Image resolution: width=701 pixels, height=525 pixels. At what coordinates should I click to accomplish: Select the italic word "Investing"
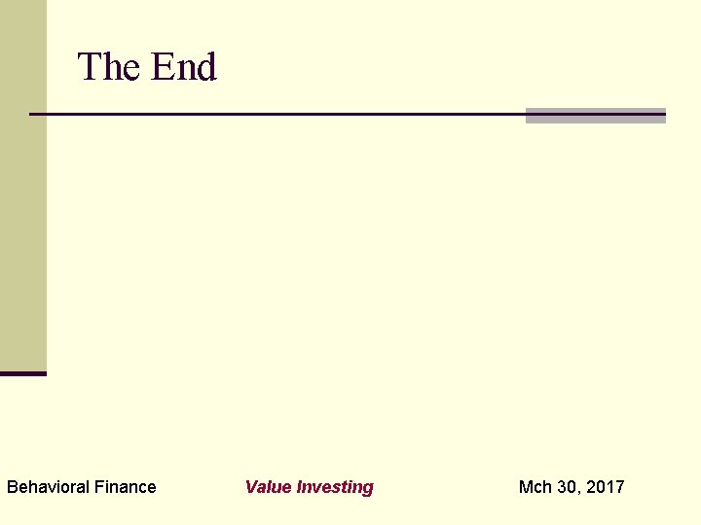coord(335,487)
